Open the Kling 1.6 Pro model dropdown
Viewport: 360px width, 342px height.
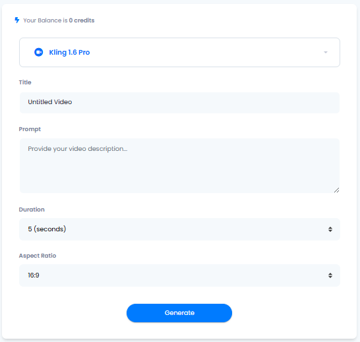[179, 52]
